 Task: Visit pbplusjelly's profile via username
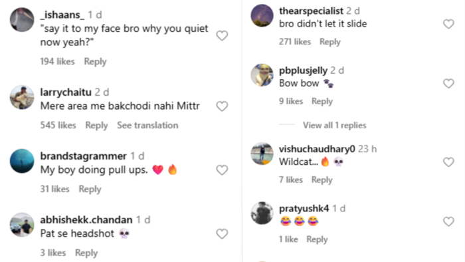coord(303,70)
